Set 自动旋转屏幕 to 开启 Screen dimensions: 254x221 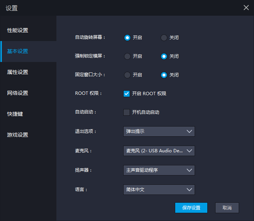127,37
